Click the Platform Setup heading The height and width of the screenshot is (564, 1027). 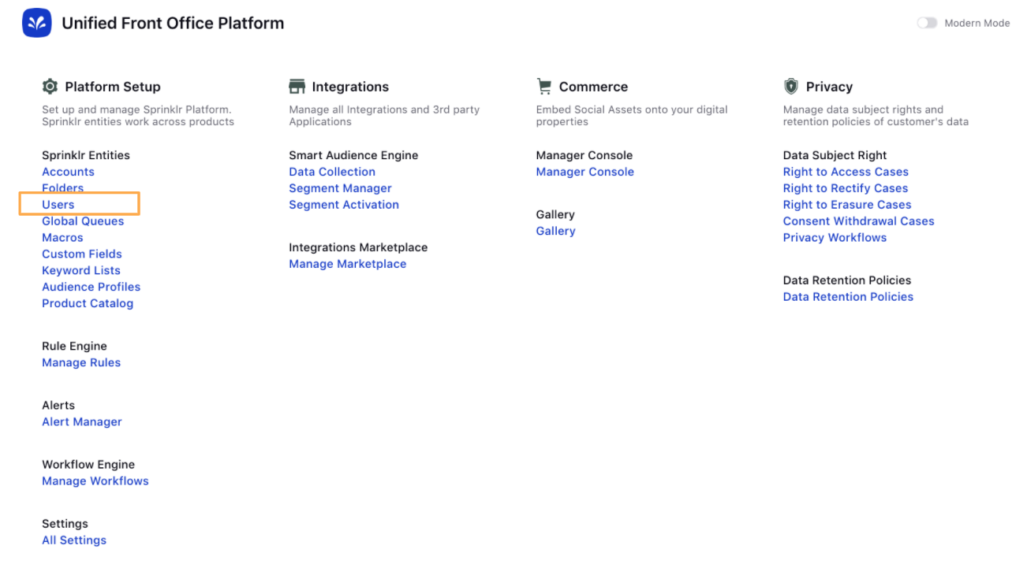pos(113,87)
